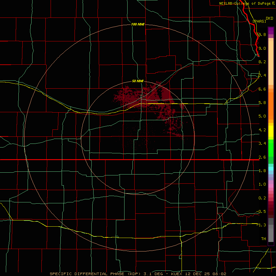
Task: Pick the pink color bar segment
Action: [271, 186]
